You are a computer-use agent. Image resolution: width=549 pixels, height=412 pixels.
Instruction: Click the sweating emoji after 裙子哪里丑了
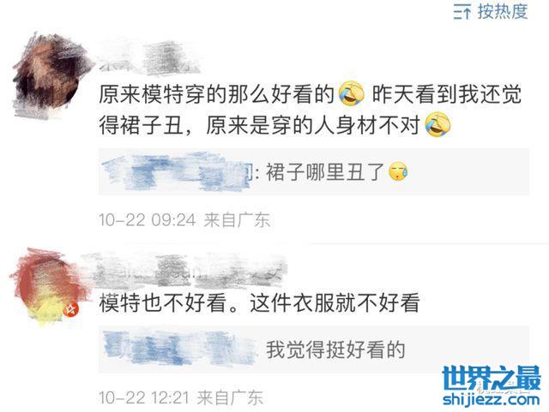pyautogui.click(x=398, y=171)
